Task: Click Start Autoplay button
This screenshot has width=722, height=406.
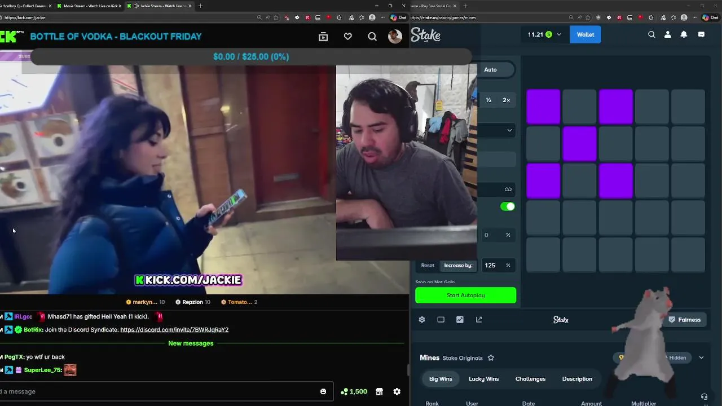Action: click(x=465, y=295)
